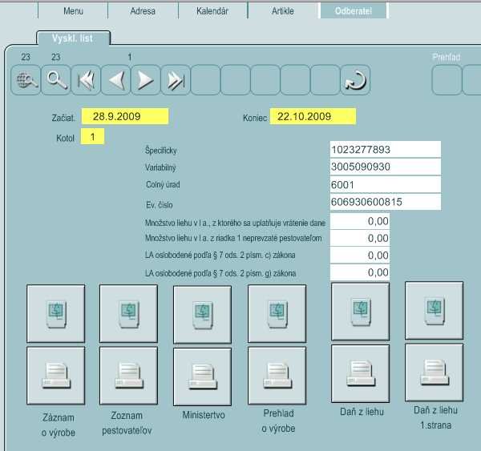Image resolution: width=481 pixels, height=451 pixels.
Task: Print the Daň z liehu 1.strana report
Action: 434,372
